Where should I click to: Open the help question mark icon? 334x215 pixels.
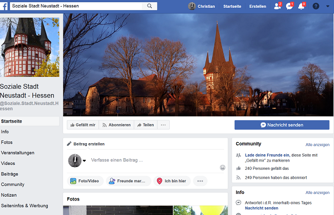tap(316, 6)
